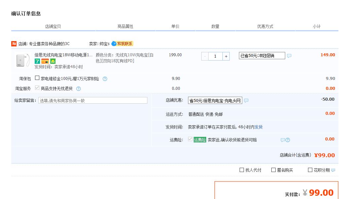The image size is (349, 199).
Task: Click the 149.00 subtotal price
Action: [x=328, y=55]
